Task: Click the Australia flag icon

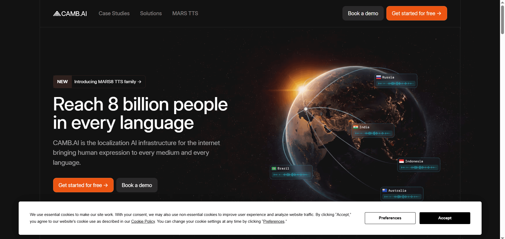Action: pyautogui.click(x=385, y=190)
